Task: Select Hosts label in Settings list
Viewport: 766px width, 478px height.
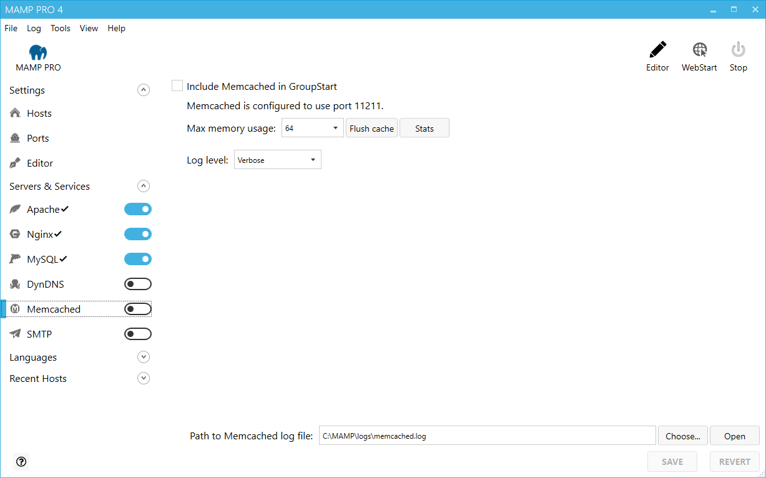Action: [39, 113]
